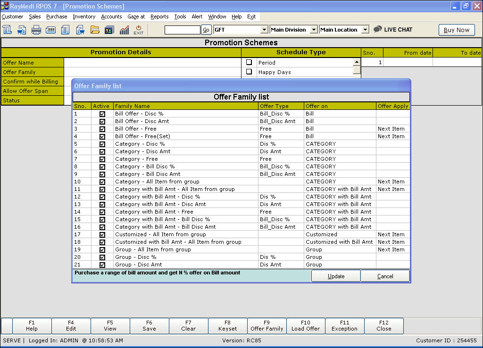Image resolution: width=483 pixels, height=348 pixels.
Task: Open the yellow folder toolbar icon
Action: [95, 30]
